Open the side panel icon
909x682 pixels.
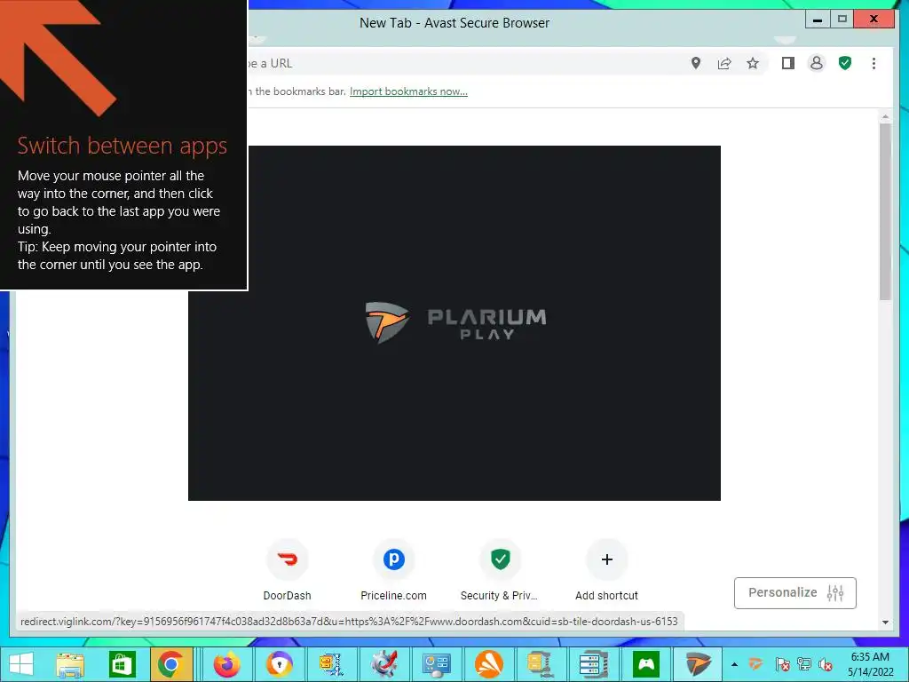pos(788,63)
